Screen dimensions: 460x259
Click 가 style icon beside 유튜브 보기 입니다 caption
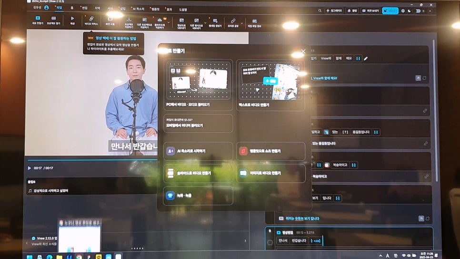[421, 218]
